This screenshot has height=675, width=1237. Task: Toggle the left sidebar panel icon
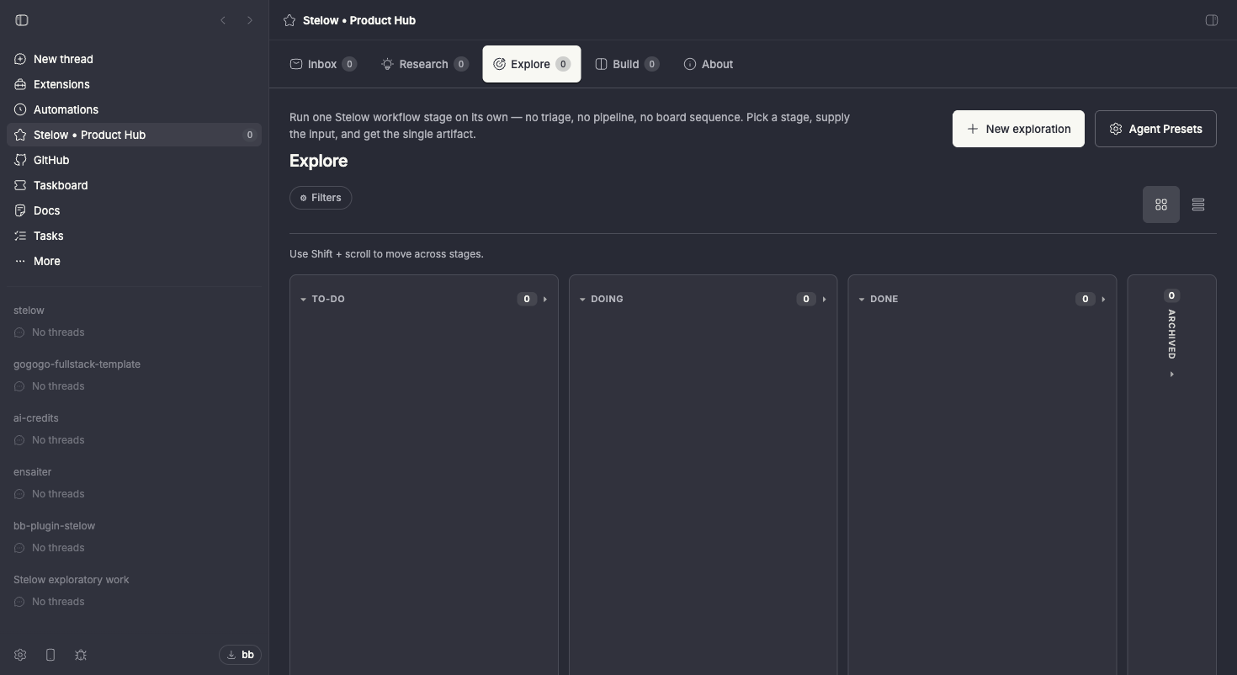(22, 20)
